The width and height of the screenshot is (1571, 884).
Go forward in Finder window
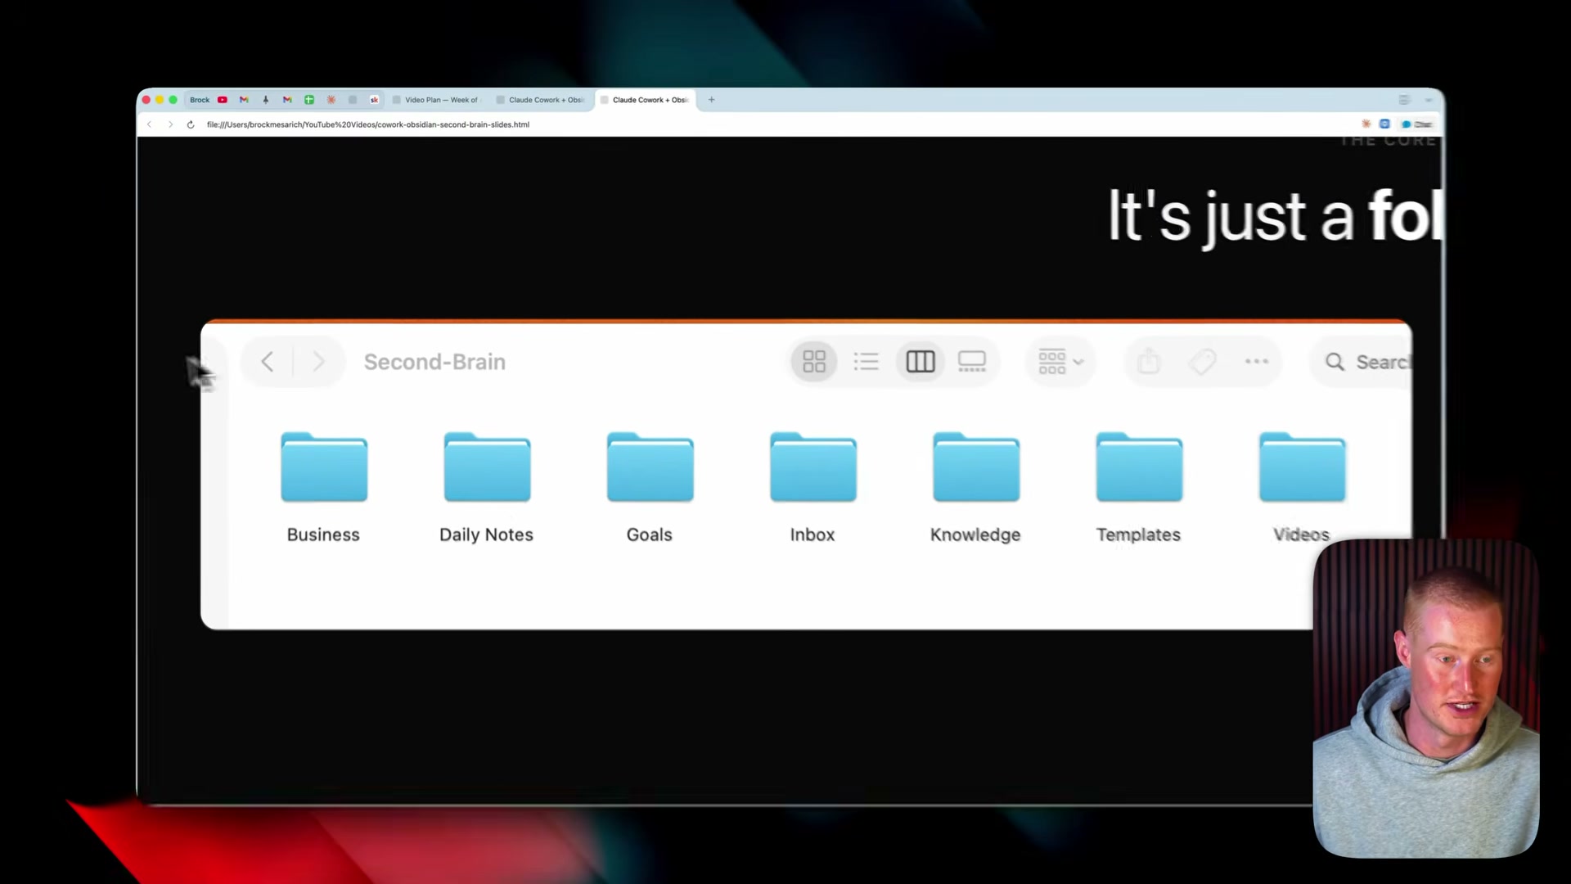(x=318, y=362)
